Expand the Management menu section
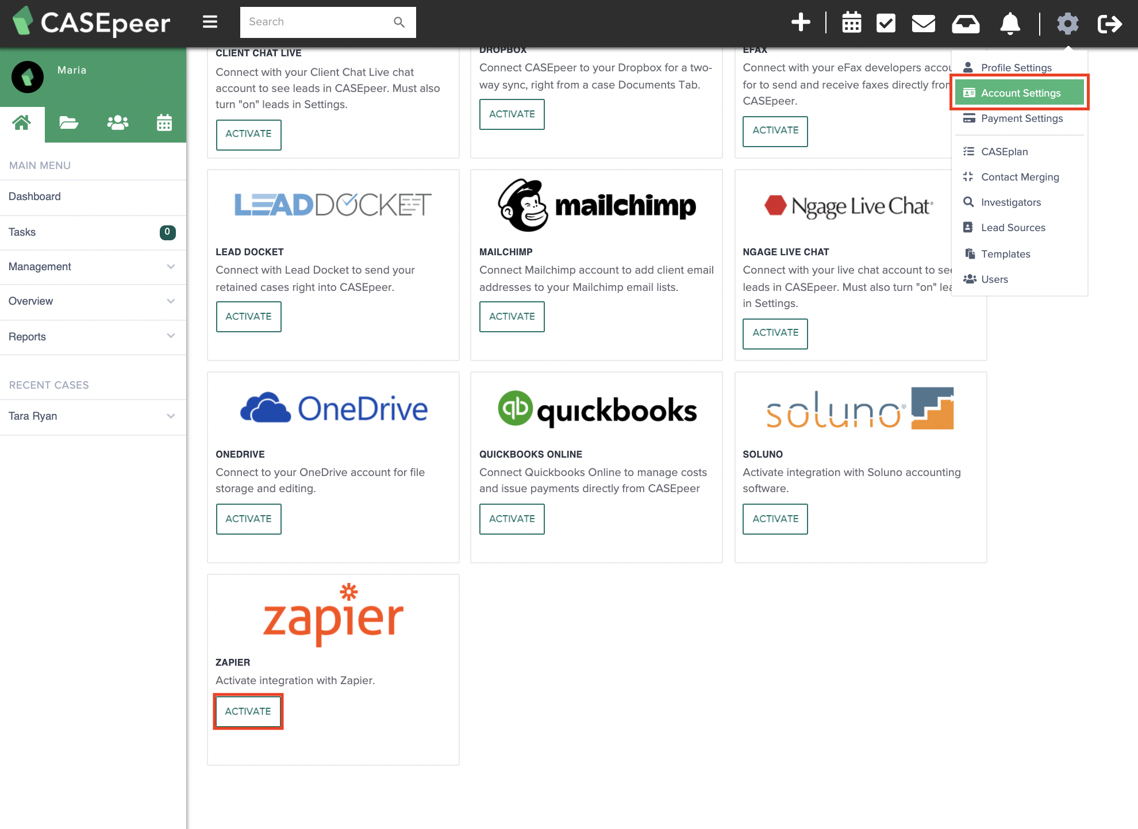This screenshot has width=1138, height=829. click(93, 267)
